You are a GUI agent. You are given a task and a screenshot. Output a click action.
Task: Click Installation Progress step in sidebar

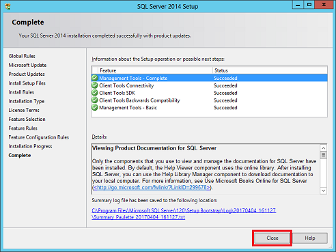(x=30, y=146)
